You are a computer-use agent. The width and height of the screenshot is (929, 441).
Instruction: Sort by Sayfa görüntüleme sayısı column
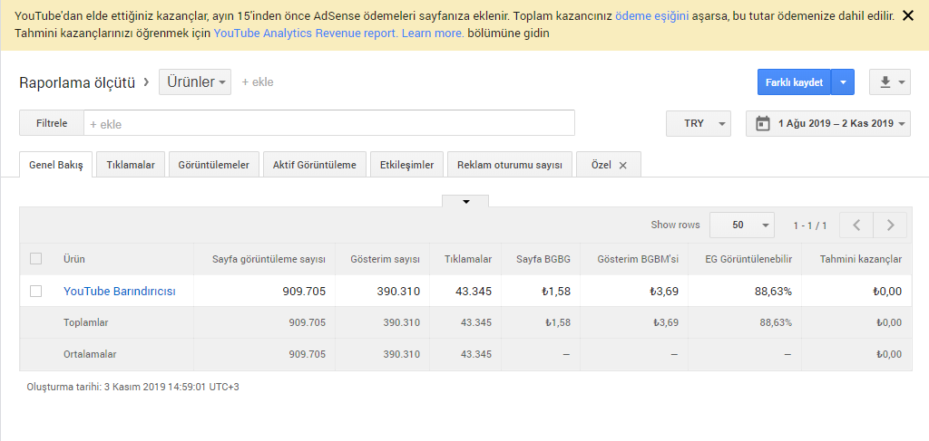pyautogui.click(x=269, y=259)
